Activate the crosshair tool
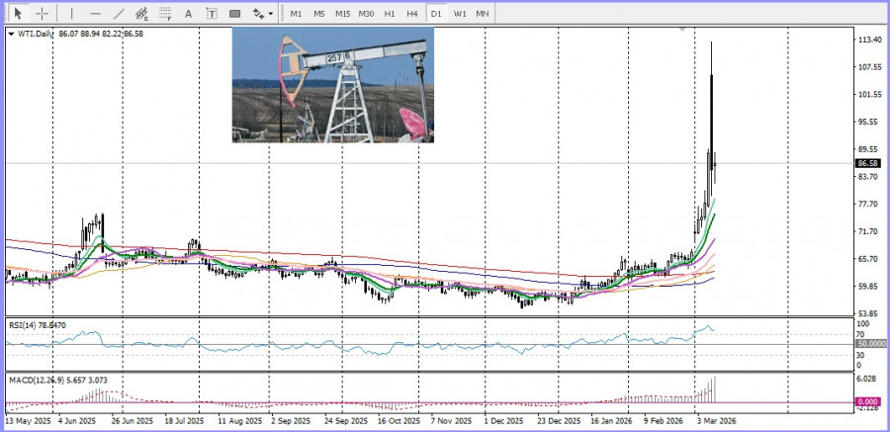This screenshot has height=432, width=890. click(x=43, y=14)
